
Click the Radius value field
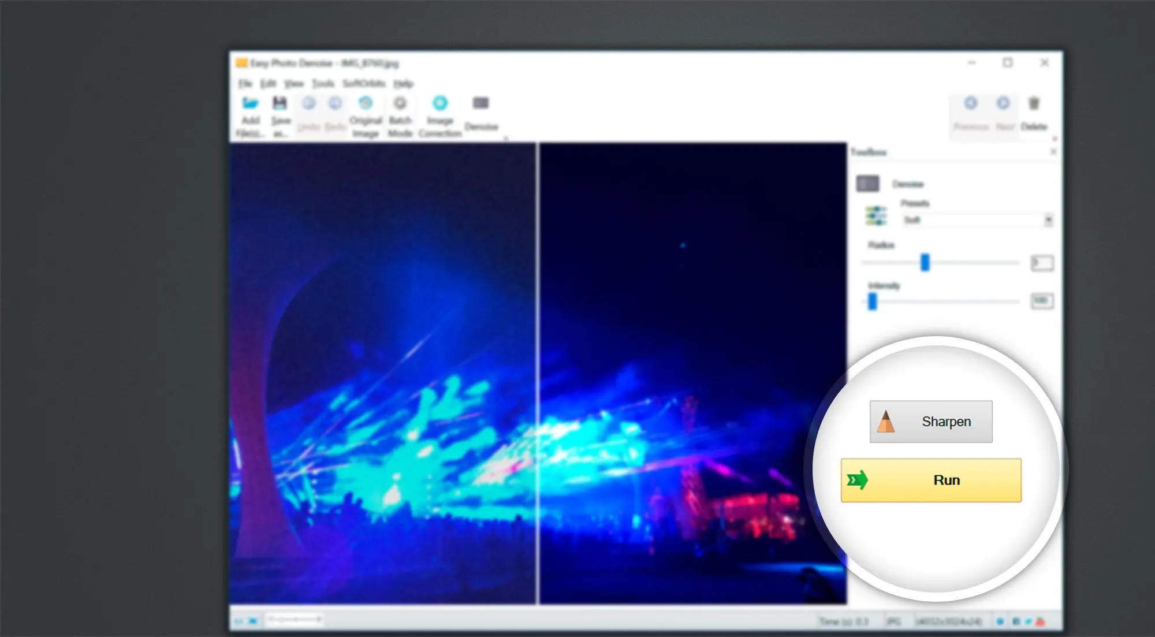pyautogui.click(x=1042, y=263)
